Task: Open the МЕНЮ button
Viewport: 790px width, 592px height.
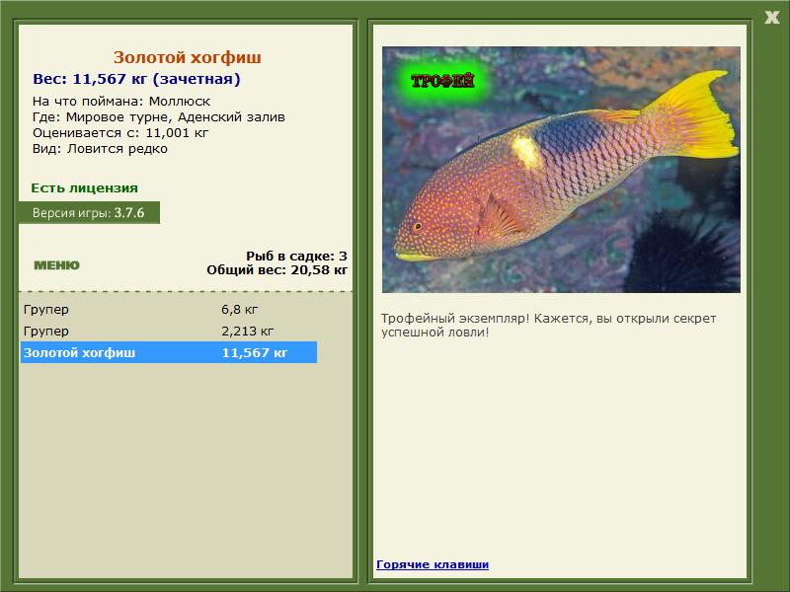Action: [x=56, y=265]
